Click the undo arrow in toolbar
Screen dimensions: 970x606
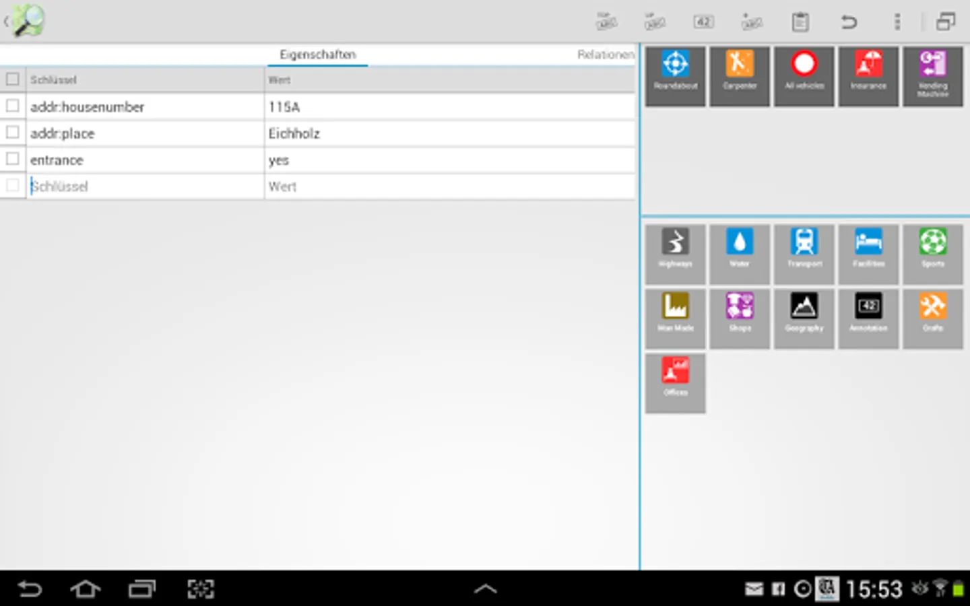point(848,22)
